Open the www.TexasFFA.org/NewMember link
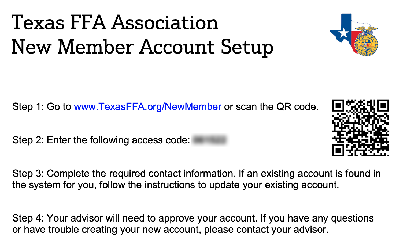 click(147, 107)
